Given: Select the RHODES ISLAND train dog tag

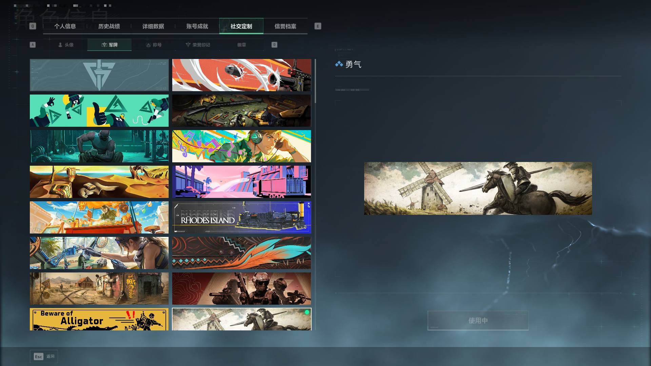Looking at the screenshot, I should click(242, 218).
